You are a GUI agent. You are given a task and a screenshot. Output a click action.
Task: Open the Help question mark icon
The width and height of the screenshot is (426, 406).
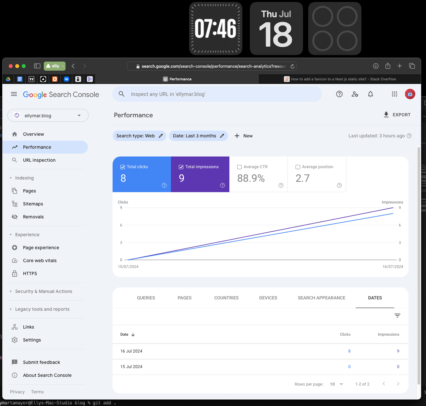click(339, 94)
